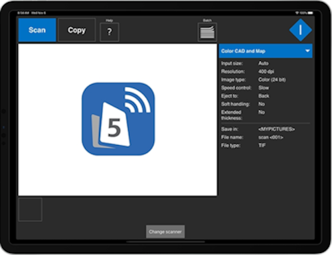Screen dimensions: 332x255
Task: Start scanning with the blue diamond button
Action: 300,30
